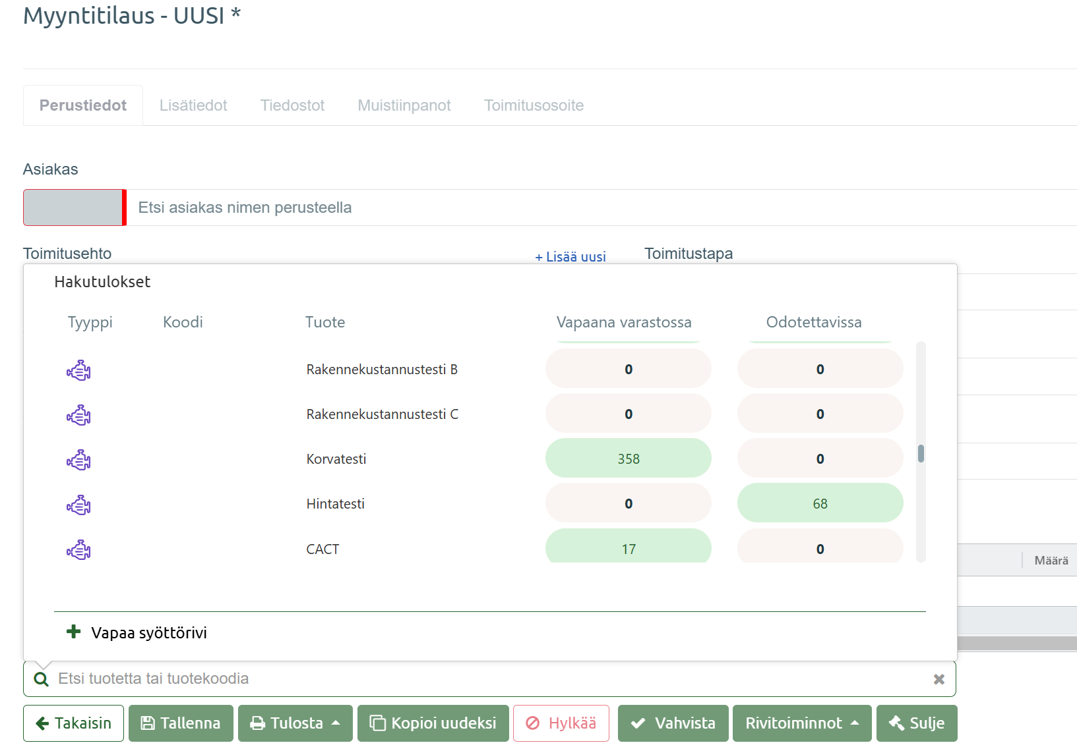1077x749 pixels.
Task: Click product type icon beside Hintatesti
Action: pyautogui.click(x=78, y=505)
